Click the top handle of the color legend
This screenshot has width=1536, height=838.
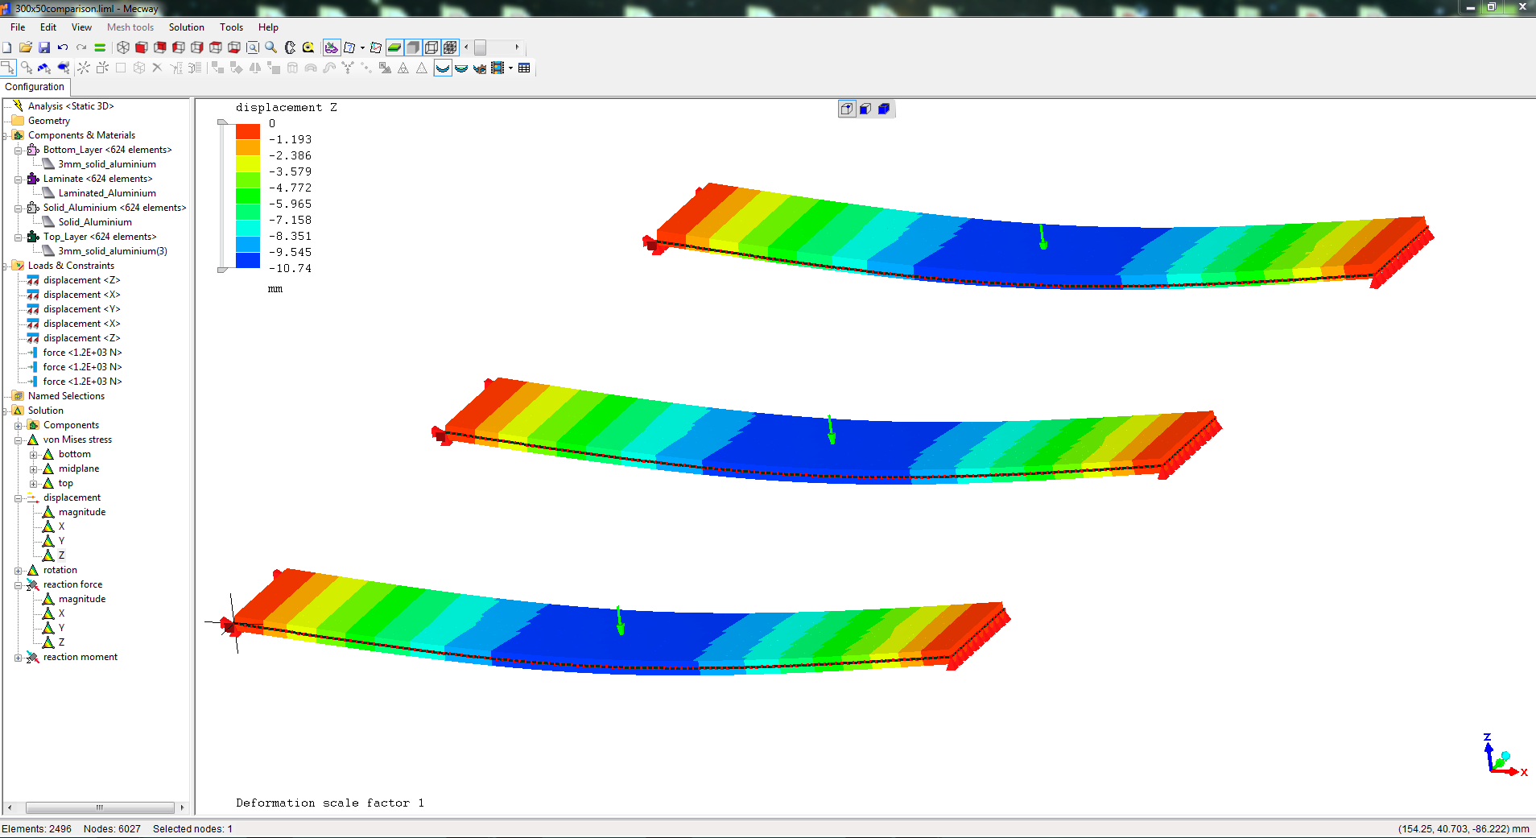click(222, 122)
